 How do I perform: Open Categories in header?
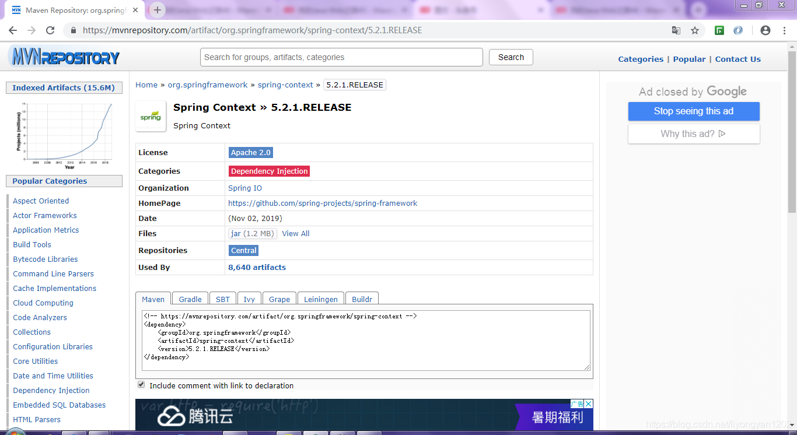tap(641, 59)
